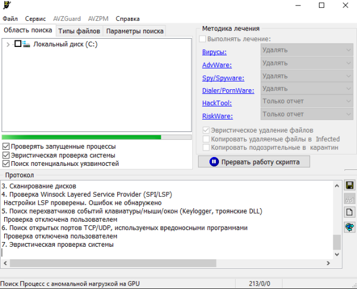Click line '4. Проверка Winsock Layered Service Provider'
The width and height of the screenshot is (357, 289).
pyautogui.click(x=87, y=194)
